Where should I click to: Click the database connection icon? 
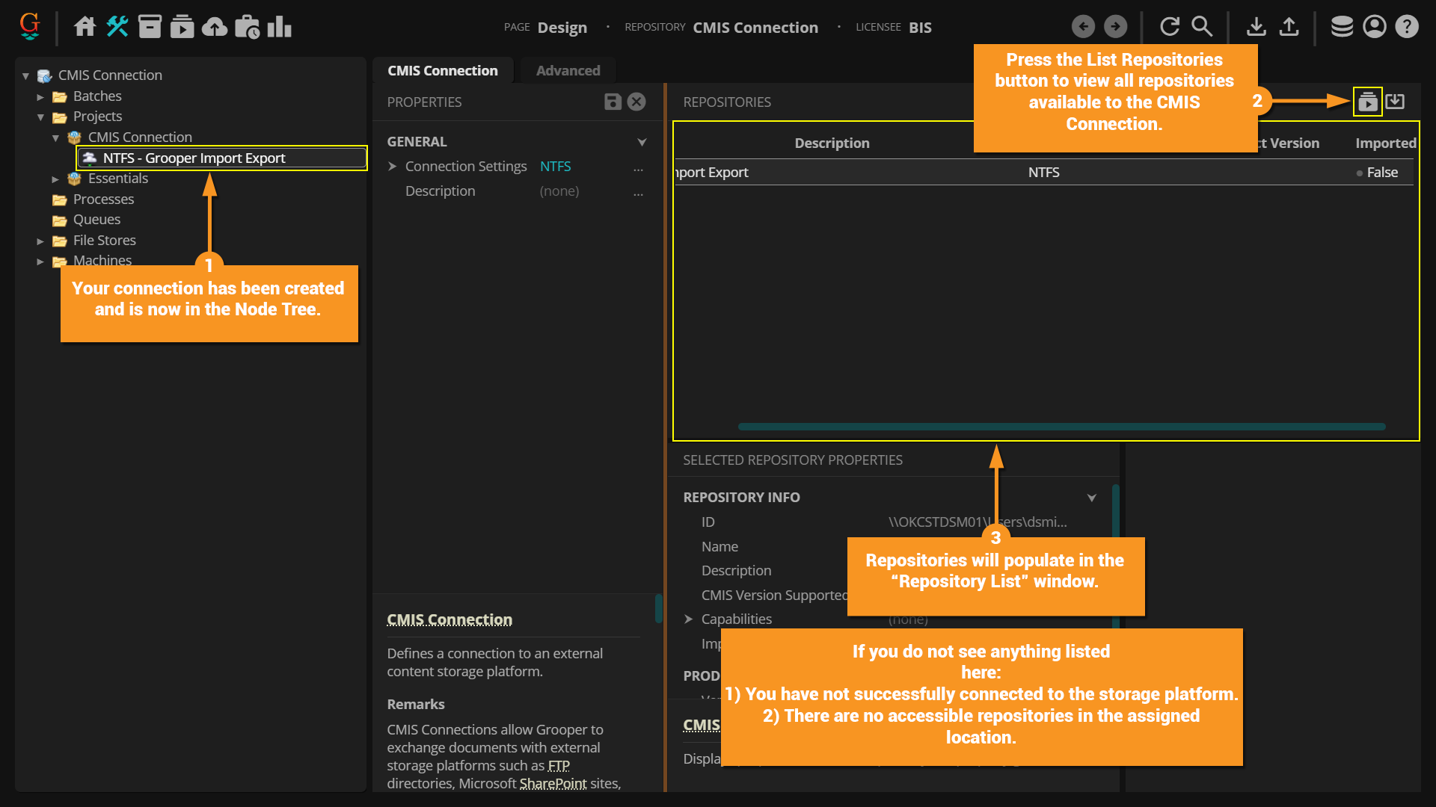1342,27
